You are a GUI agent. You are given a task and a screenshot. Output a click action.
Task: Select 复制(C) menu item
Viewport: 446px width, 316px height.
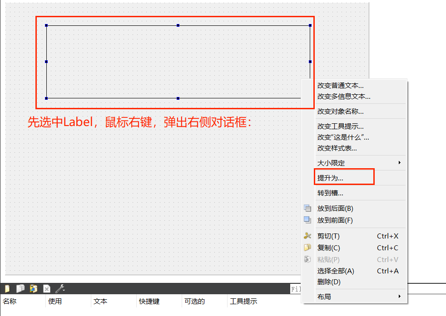(x=354, y=248)
